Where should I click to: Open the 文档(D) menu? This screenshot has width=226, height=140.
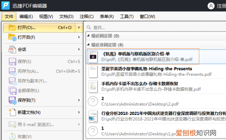[66, 17]
